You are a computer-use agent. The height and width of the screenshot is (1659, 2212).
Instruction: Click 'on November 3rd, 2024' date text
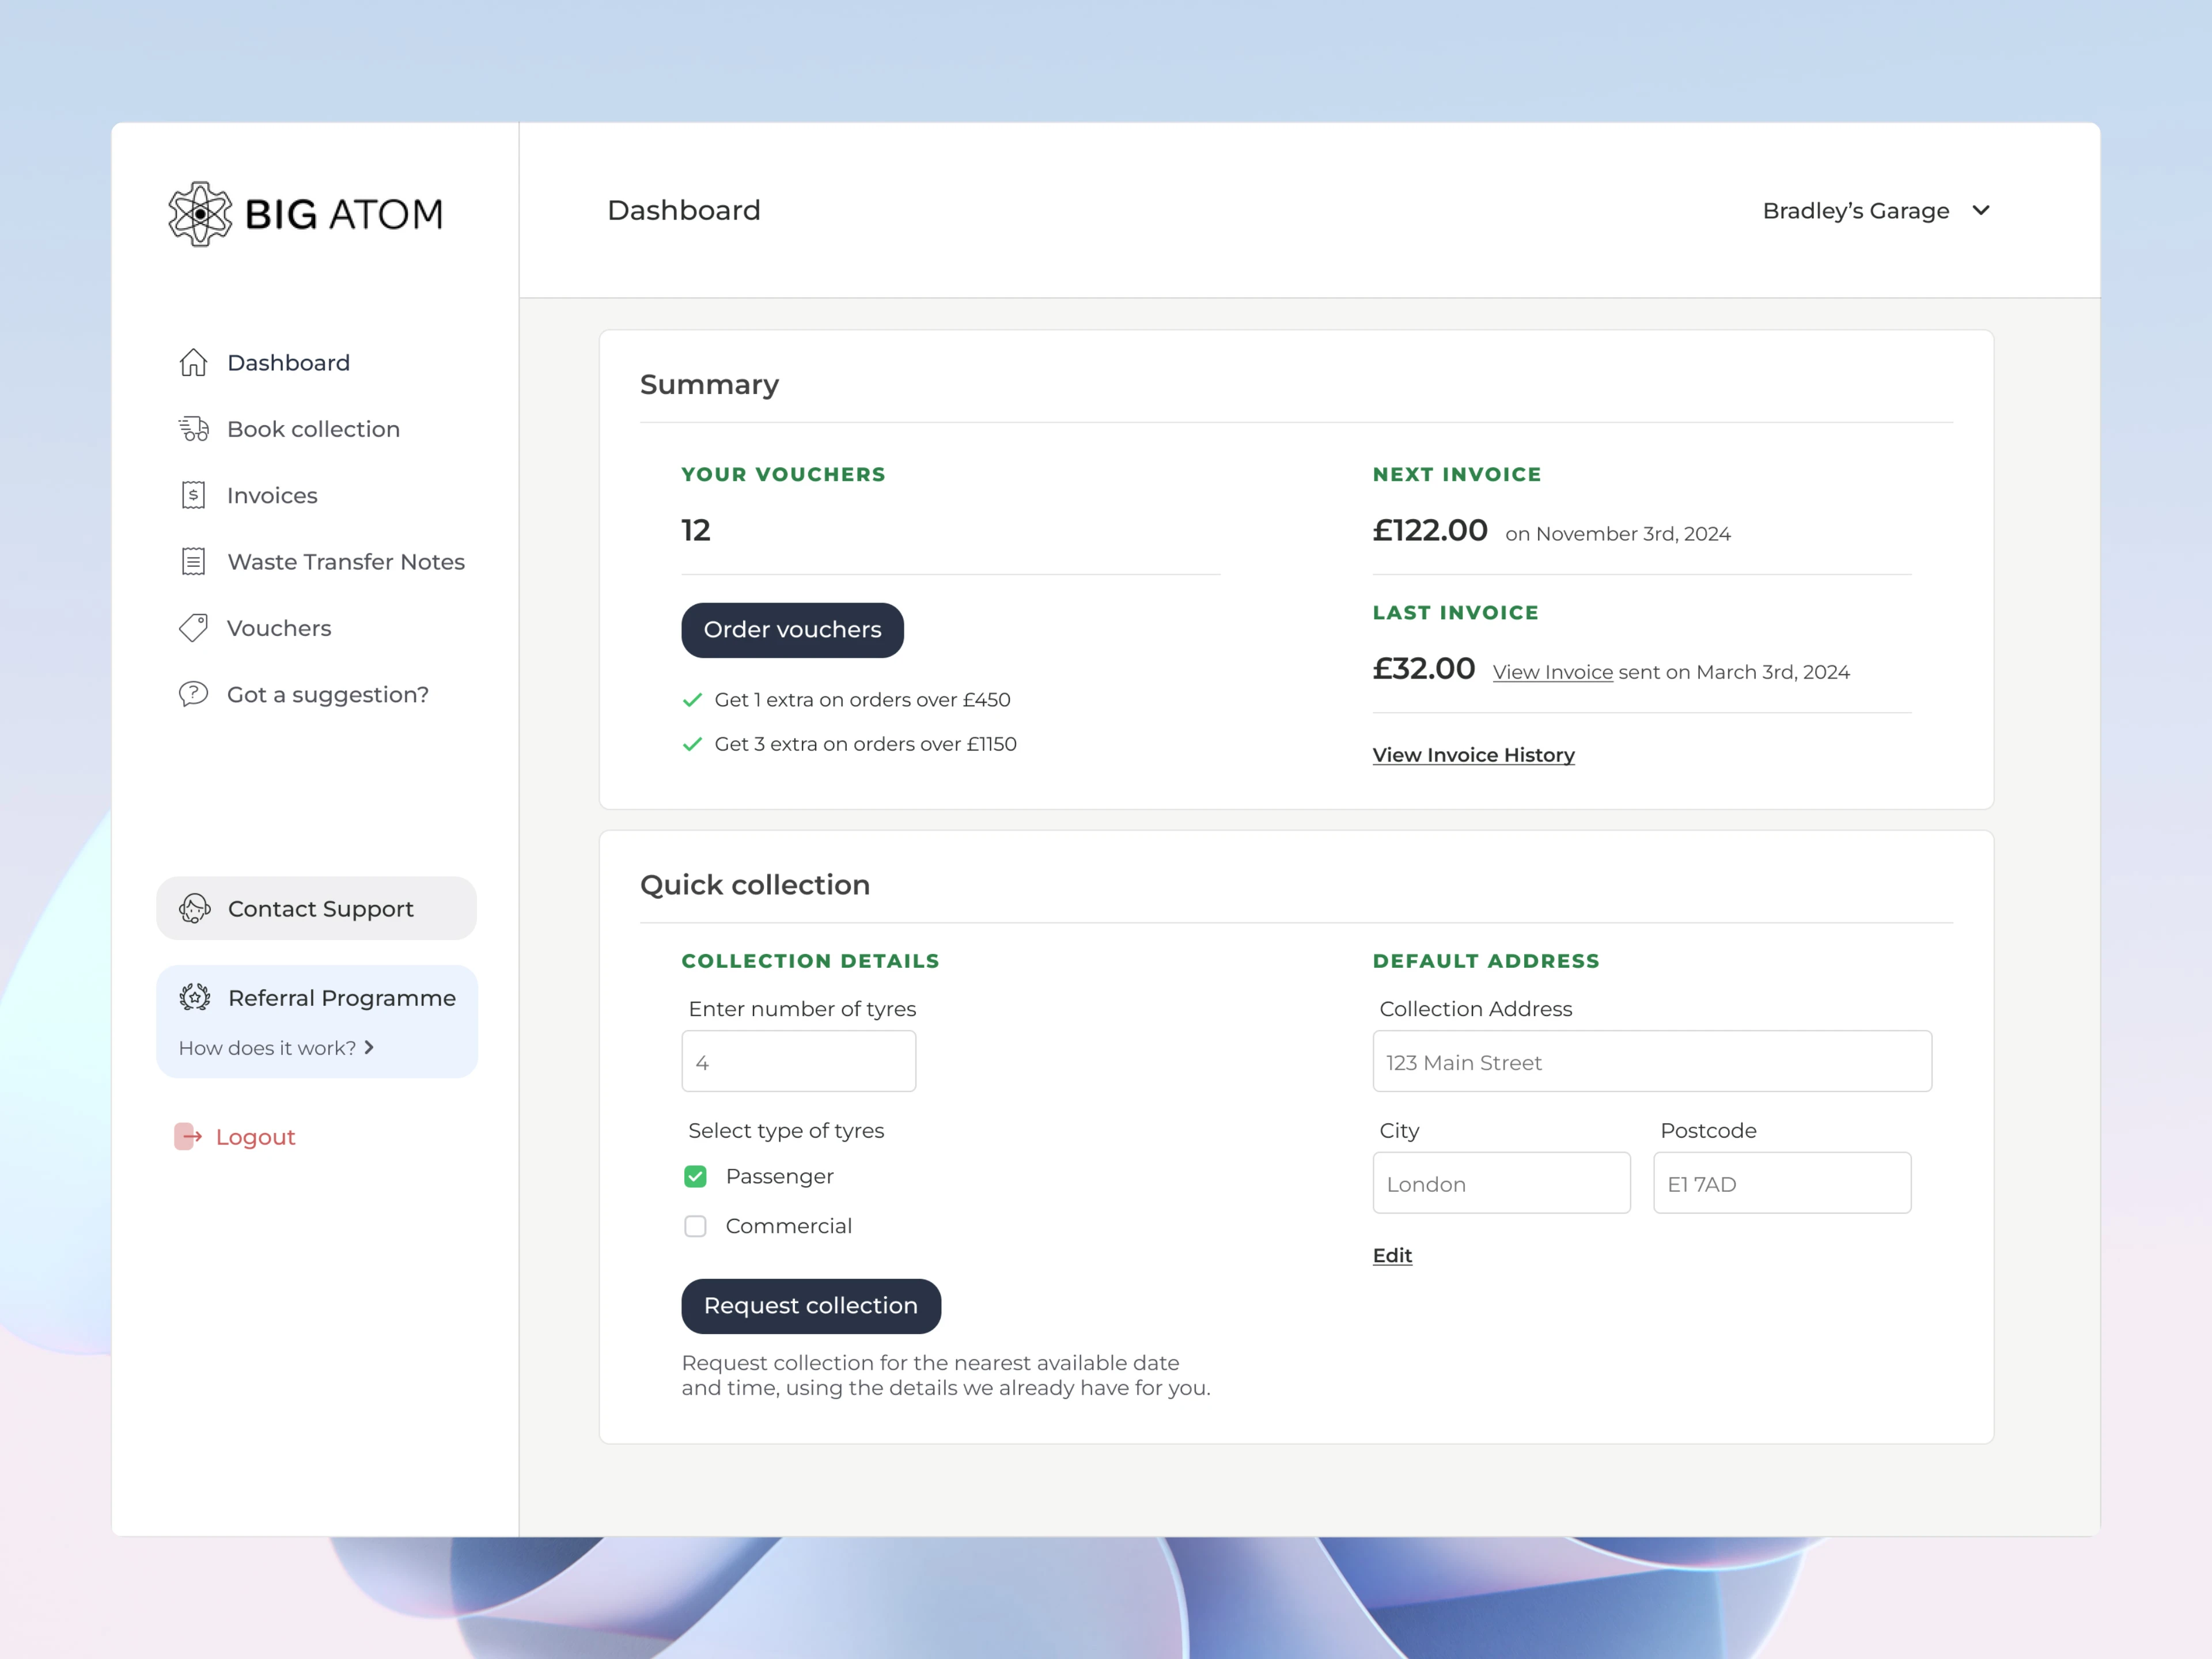[x=1618, y=534]
